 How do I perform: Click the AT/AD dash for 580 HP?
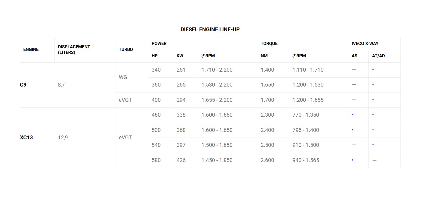[375, 160]
